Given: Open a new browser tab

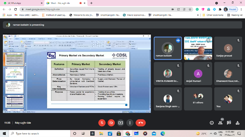Looking at the screenshot, I should [92, 3].
